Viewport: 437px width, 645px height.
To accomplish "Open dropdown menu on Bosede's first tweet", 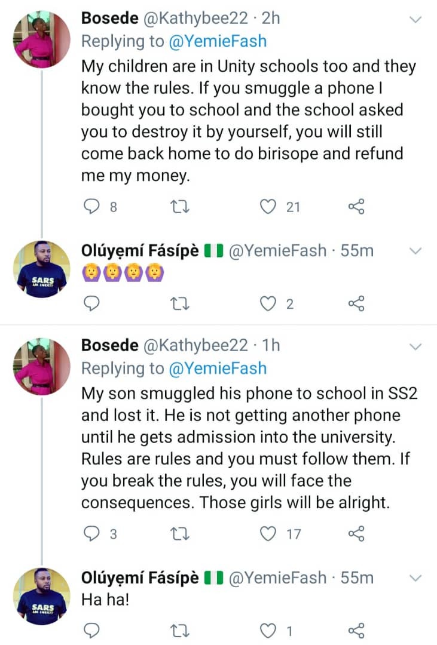I will [x=414, y=20].
